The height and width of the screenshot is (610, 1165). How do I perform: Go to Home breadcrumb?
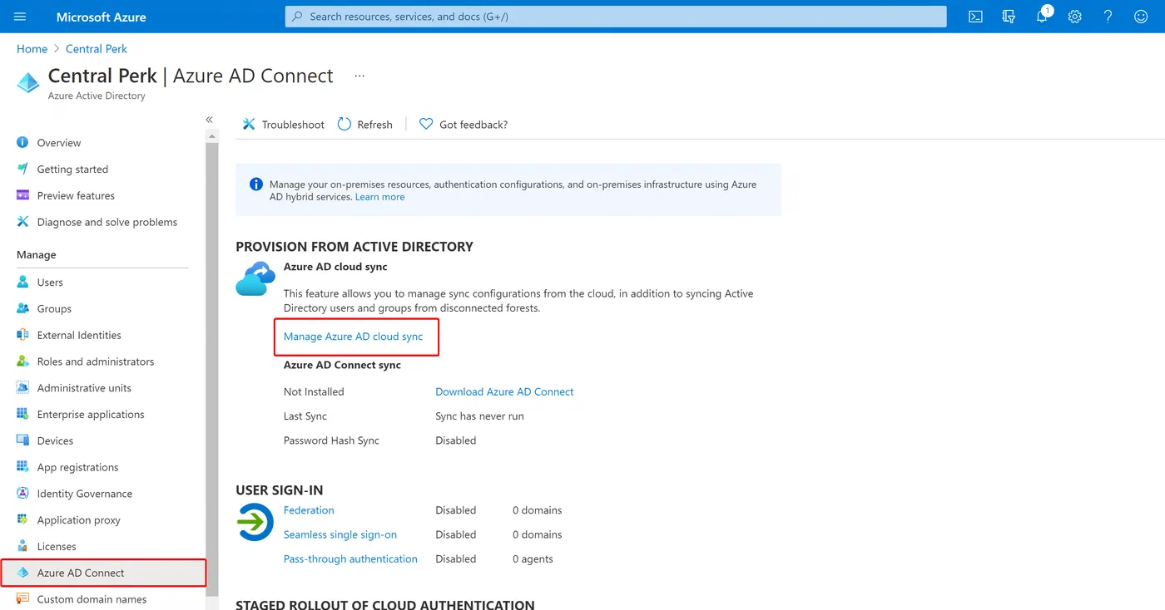pos(32,49)
